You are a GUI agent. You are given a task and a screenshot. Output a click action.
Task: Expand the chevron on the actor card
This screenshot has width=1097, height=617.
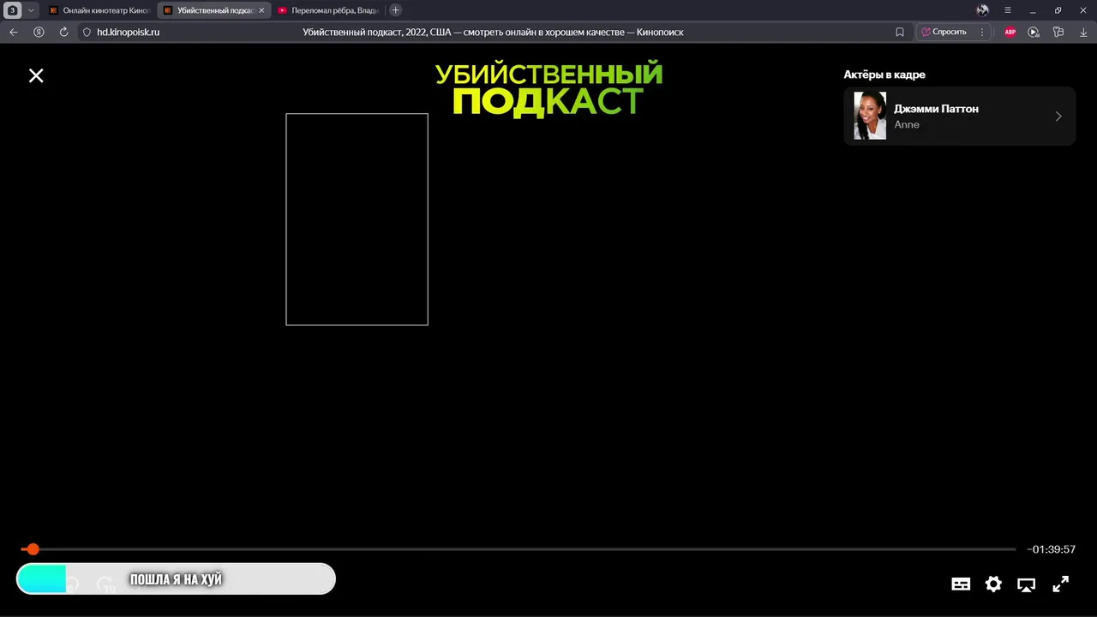(1058, 117)
